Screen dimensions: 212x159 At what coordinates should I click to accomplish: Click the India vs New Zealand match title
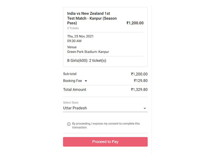coord(92,18)
